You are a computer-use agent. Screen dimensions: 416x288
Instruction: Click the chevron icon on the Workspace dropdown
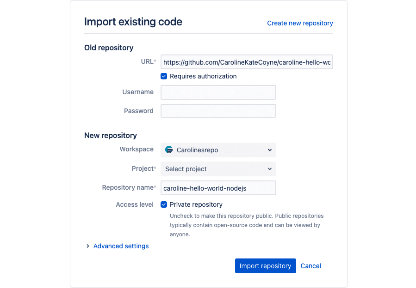coord(270,150)
